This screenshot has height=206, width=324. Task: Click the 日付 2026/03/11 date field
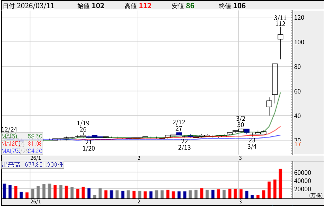pos(29,6)
